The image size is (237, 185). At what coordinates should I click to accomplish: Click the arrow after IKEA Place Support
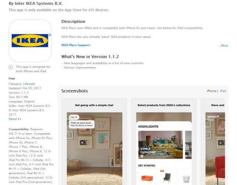point(90,45)
